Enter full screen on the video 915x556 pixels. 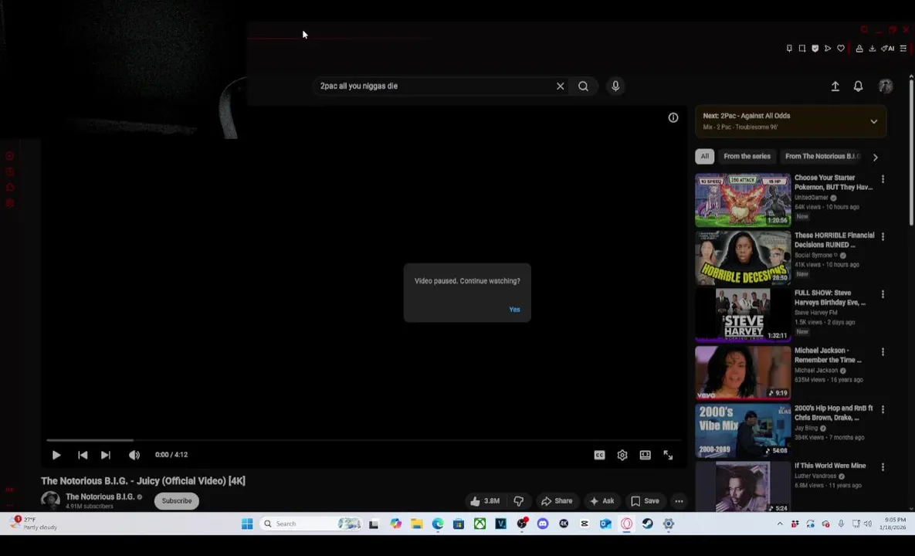click(668, 455)
